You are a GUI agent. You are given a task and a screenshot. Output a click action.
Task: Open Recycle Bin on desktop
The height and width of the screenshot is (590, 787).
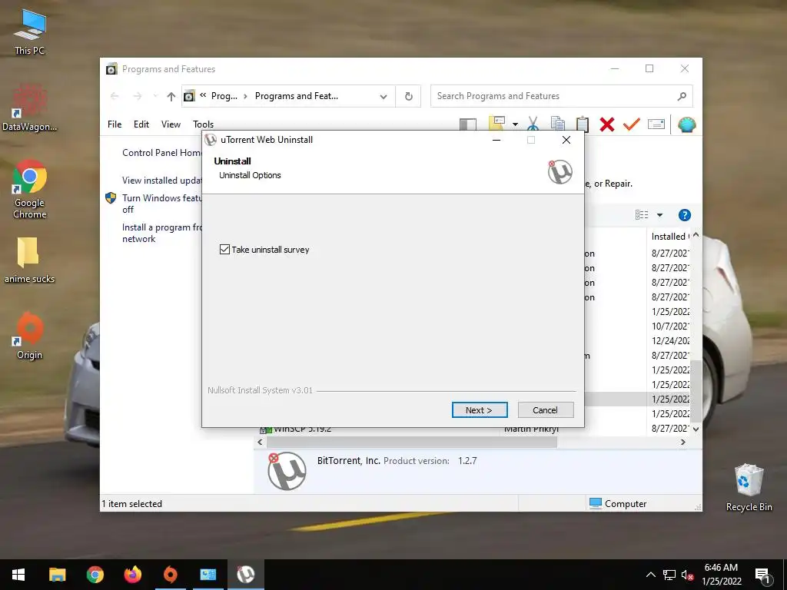[x=749, y=488]
